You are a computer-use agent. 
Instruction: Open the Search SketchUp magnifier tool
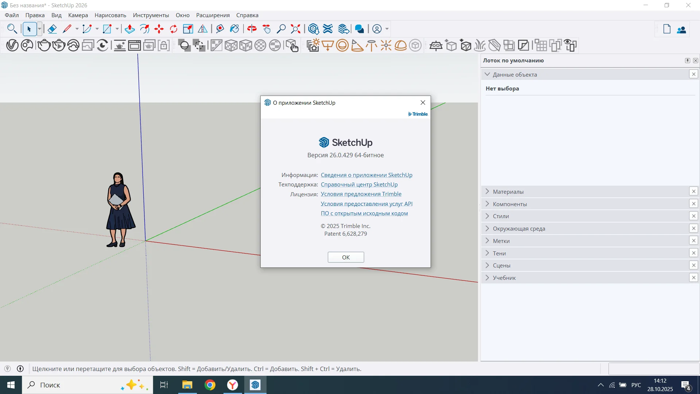pos(12,29)
